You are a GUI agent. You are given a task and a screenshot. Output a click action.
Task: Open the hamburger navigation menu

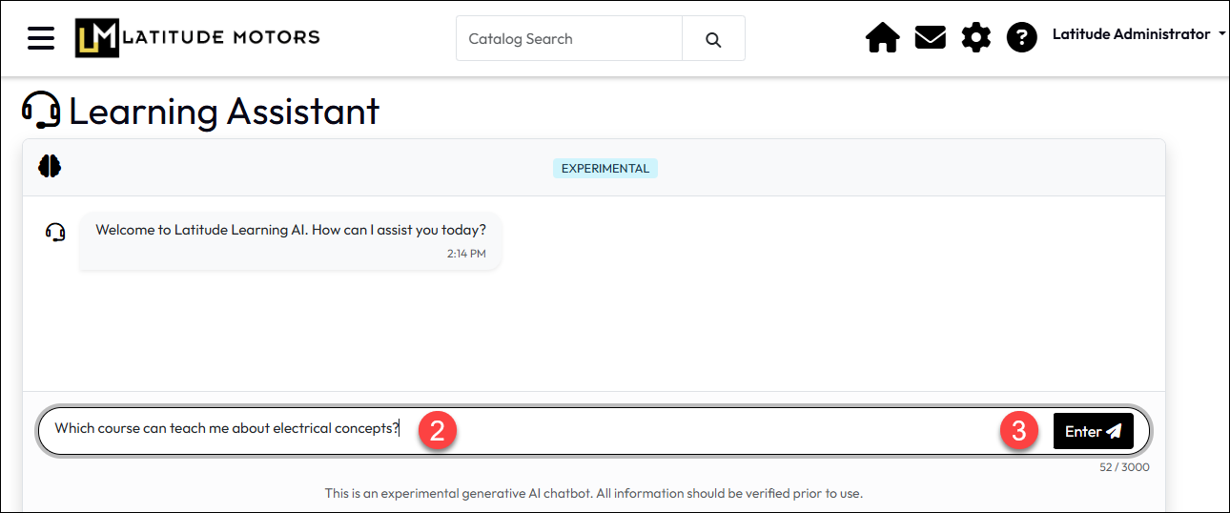[x=41, y=38]
